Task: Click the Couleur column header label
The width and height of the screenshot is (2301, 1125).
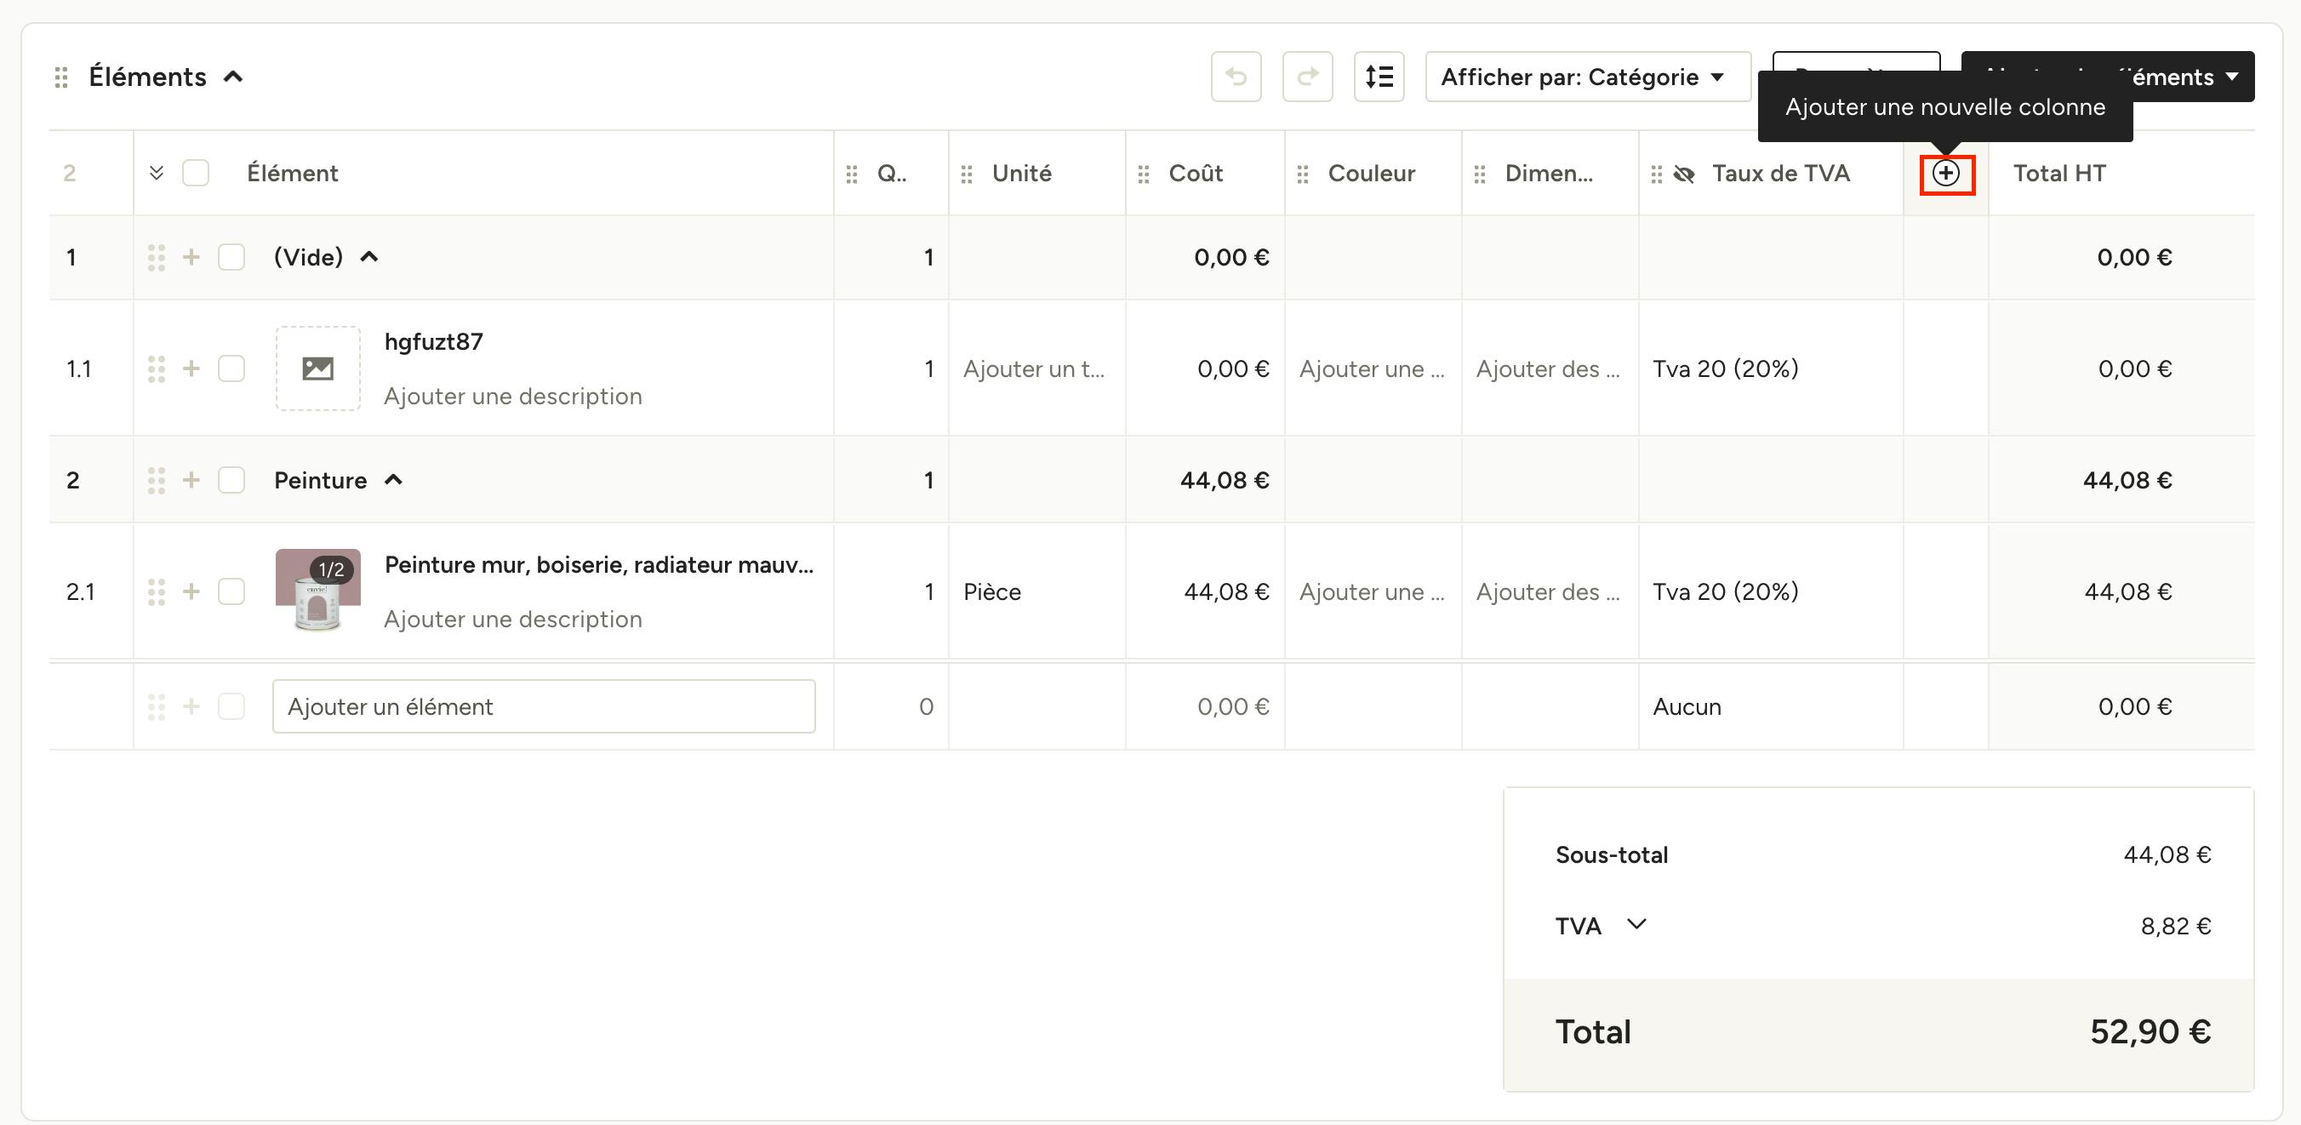Action: click(1371, 174)
